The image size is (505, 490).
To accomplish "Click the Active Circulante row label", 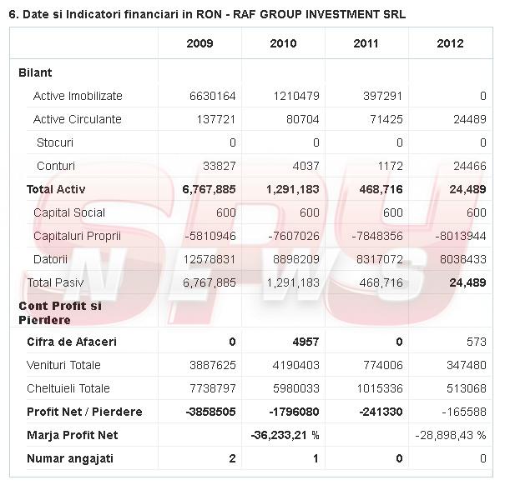I will pyautogui.click(x=77, y=119).
